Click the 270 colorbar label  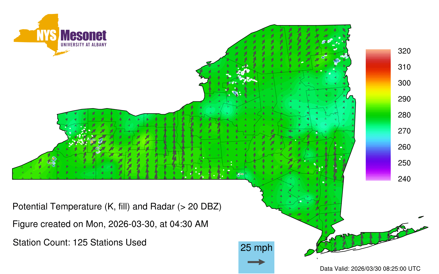click(404, 131)
